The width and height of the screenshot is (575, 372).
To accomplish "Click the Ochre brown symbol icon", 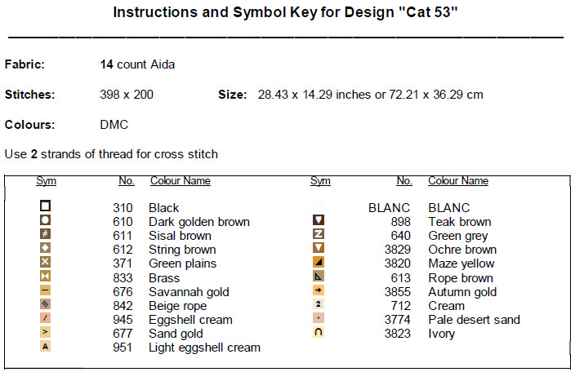I will tap(319, 249).
